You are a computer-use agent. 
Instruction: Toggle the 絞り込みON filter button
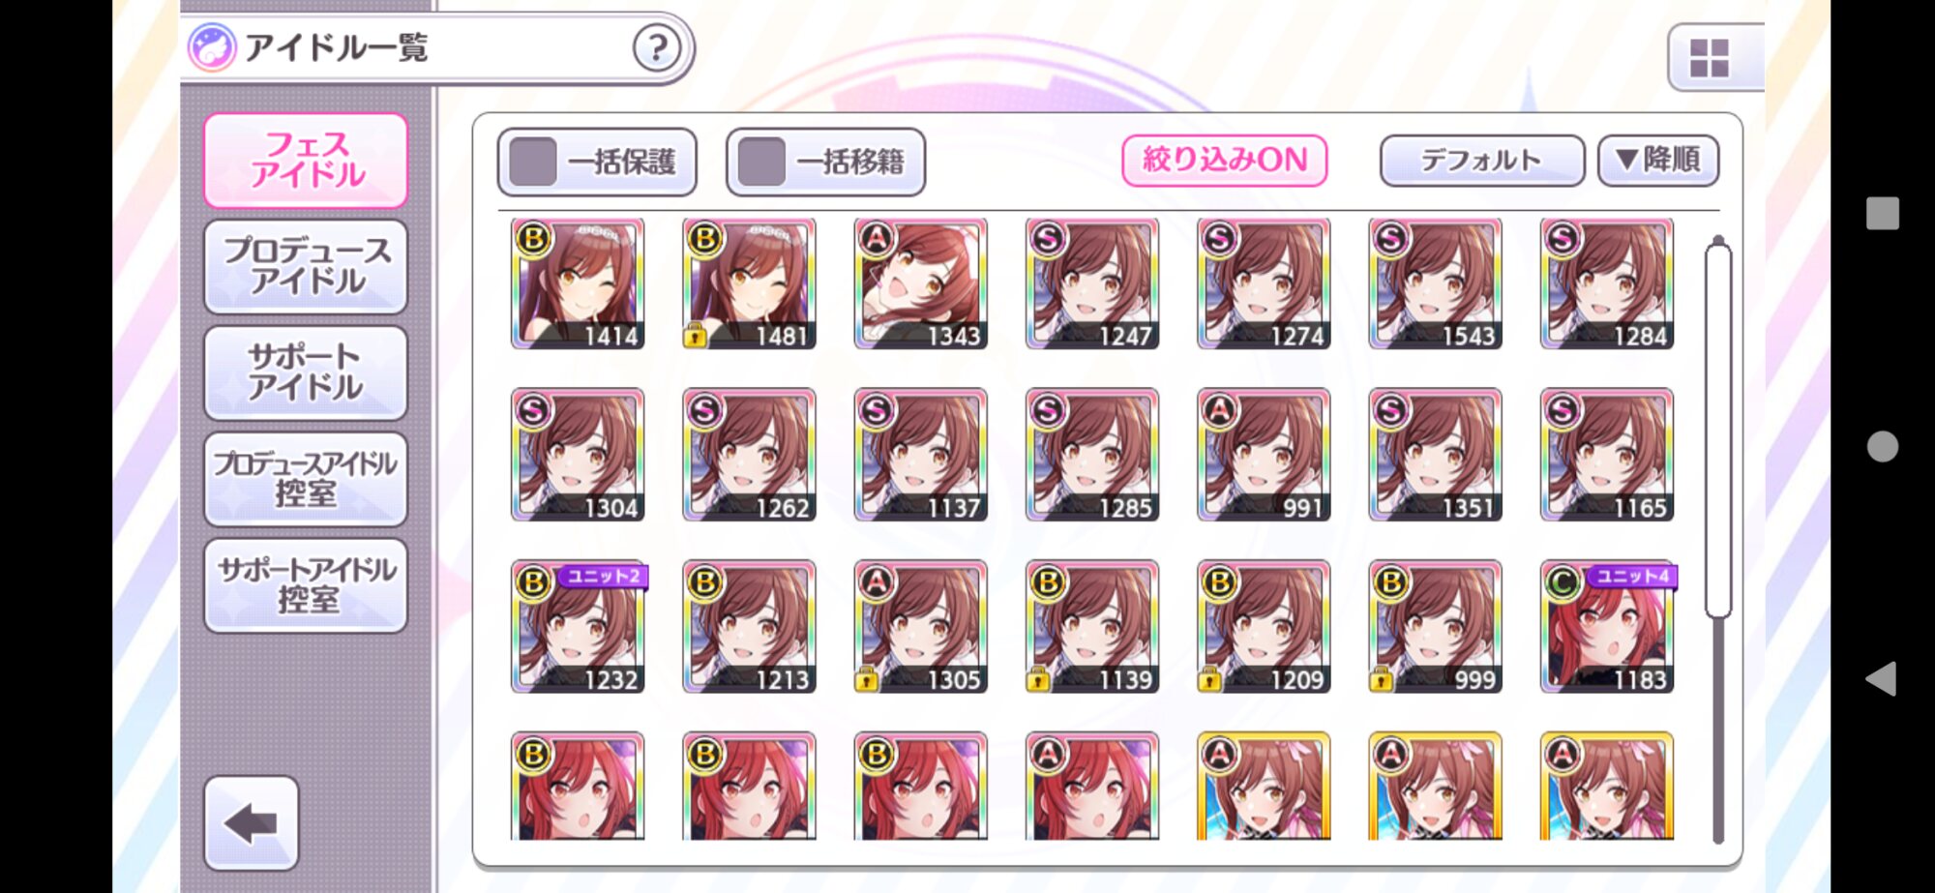[x=1224, y=160]
